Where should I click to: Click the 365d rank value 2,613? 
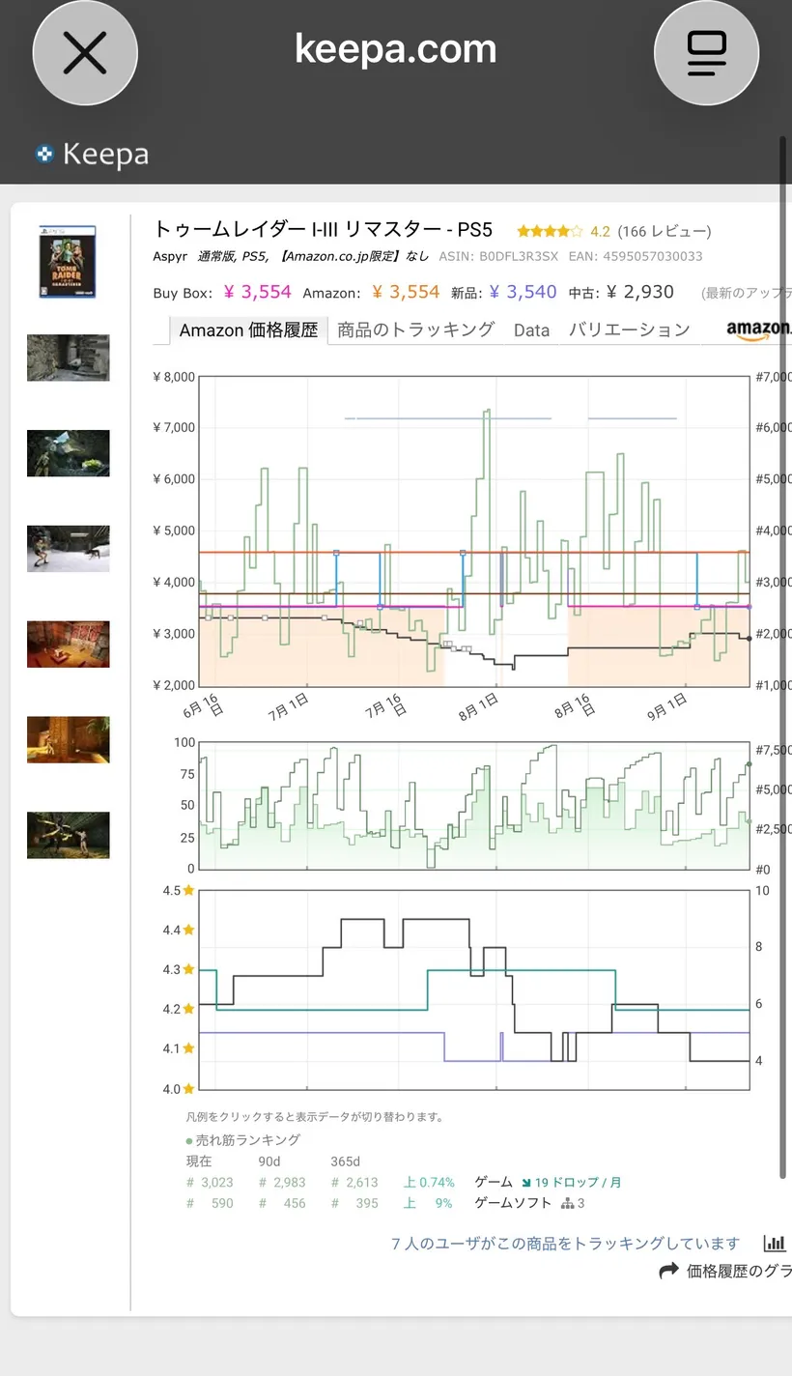[x=354, y=1182]
